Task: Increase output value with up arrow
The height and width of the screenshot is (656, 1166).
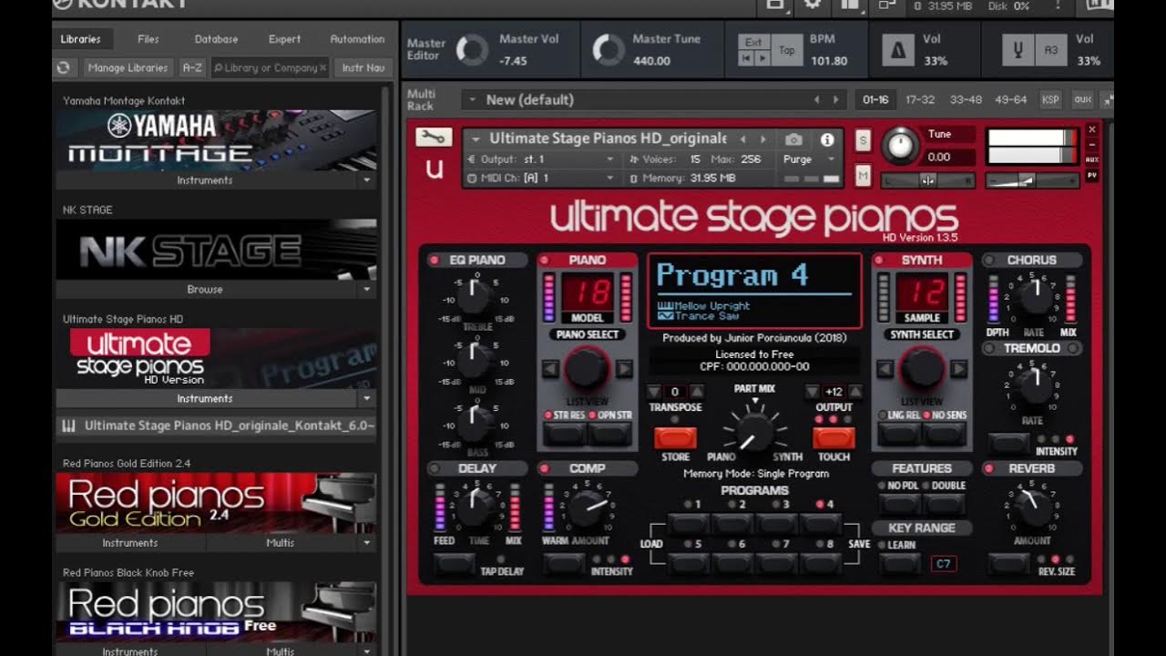Action: (854, 392)
